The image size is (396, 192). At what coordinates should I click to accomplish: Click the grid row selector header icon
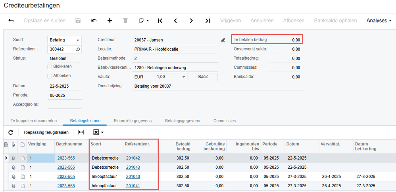point(7,144)
